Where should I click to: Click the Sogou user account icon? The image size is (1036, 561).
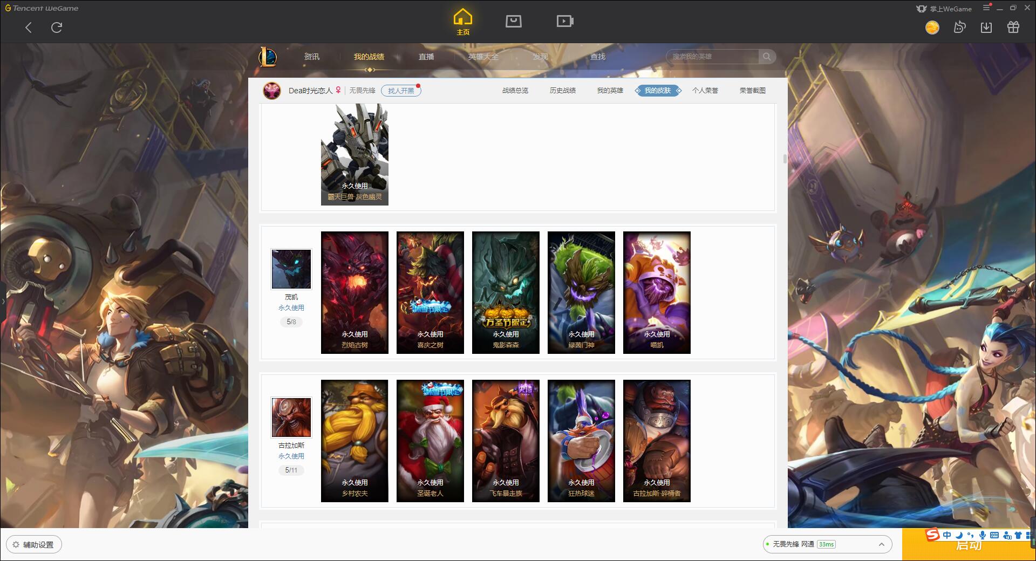(x=1007, y=535)
